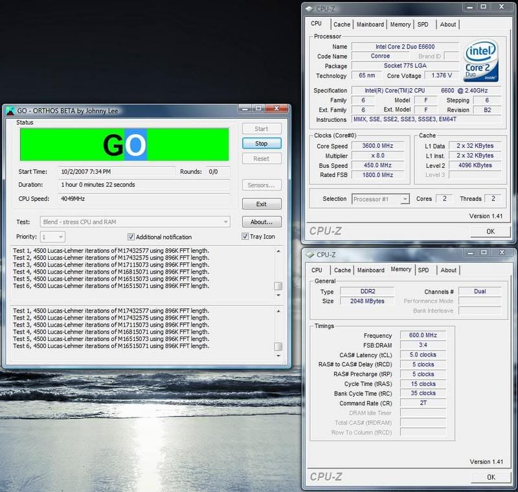Click the Level 2 cache 4096 KBytes value
The width and height of the screenshot is (518, 492).
475,165
